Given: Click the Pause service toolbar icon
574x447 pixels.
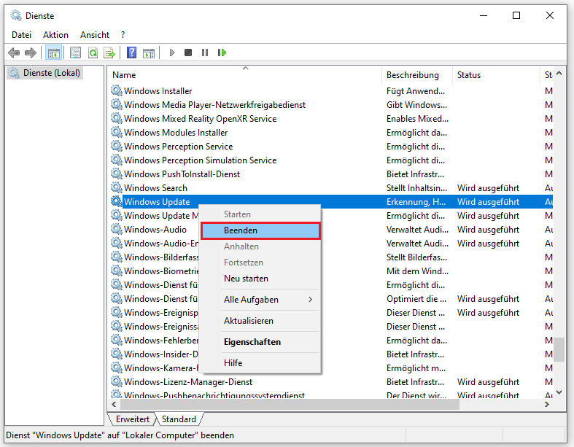Looking at the screenshot, I should (x=205, y=53).
